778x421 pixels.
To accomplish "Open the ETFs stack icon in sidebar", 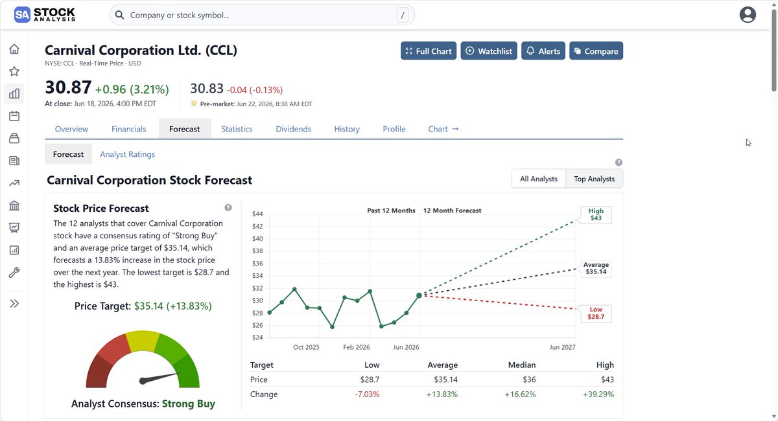I will pos(14,139).
